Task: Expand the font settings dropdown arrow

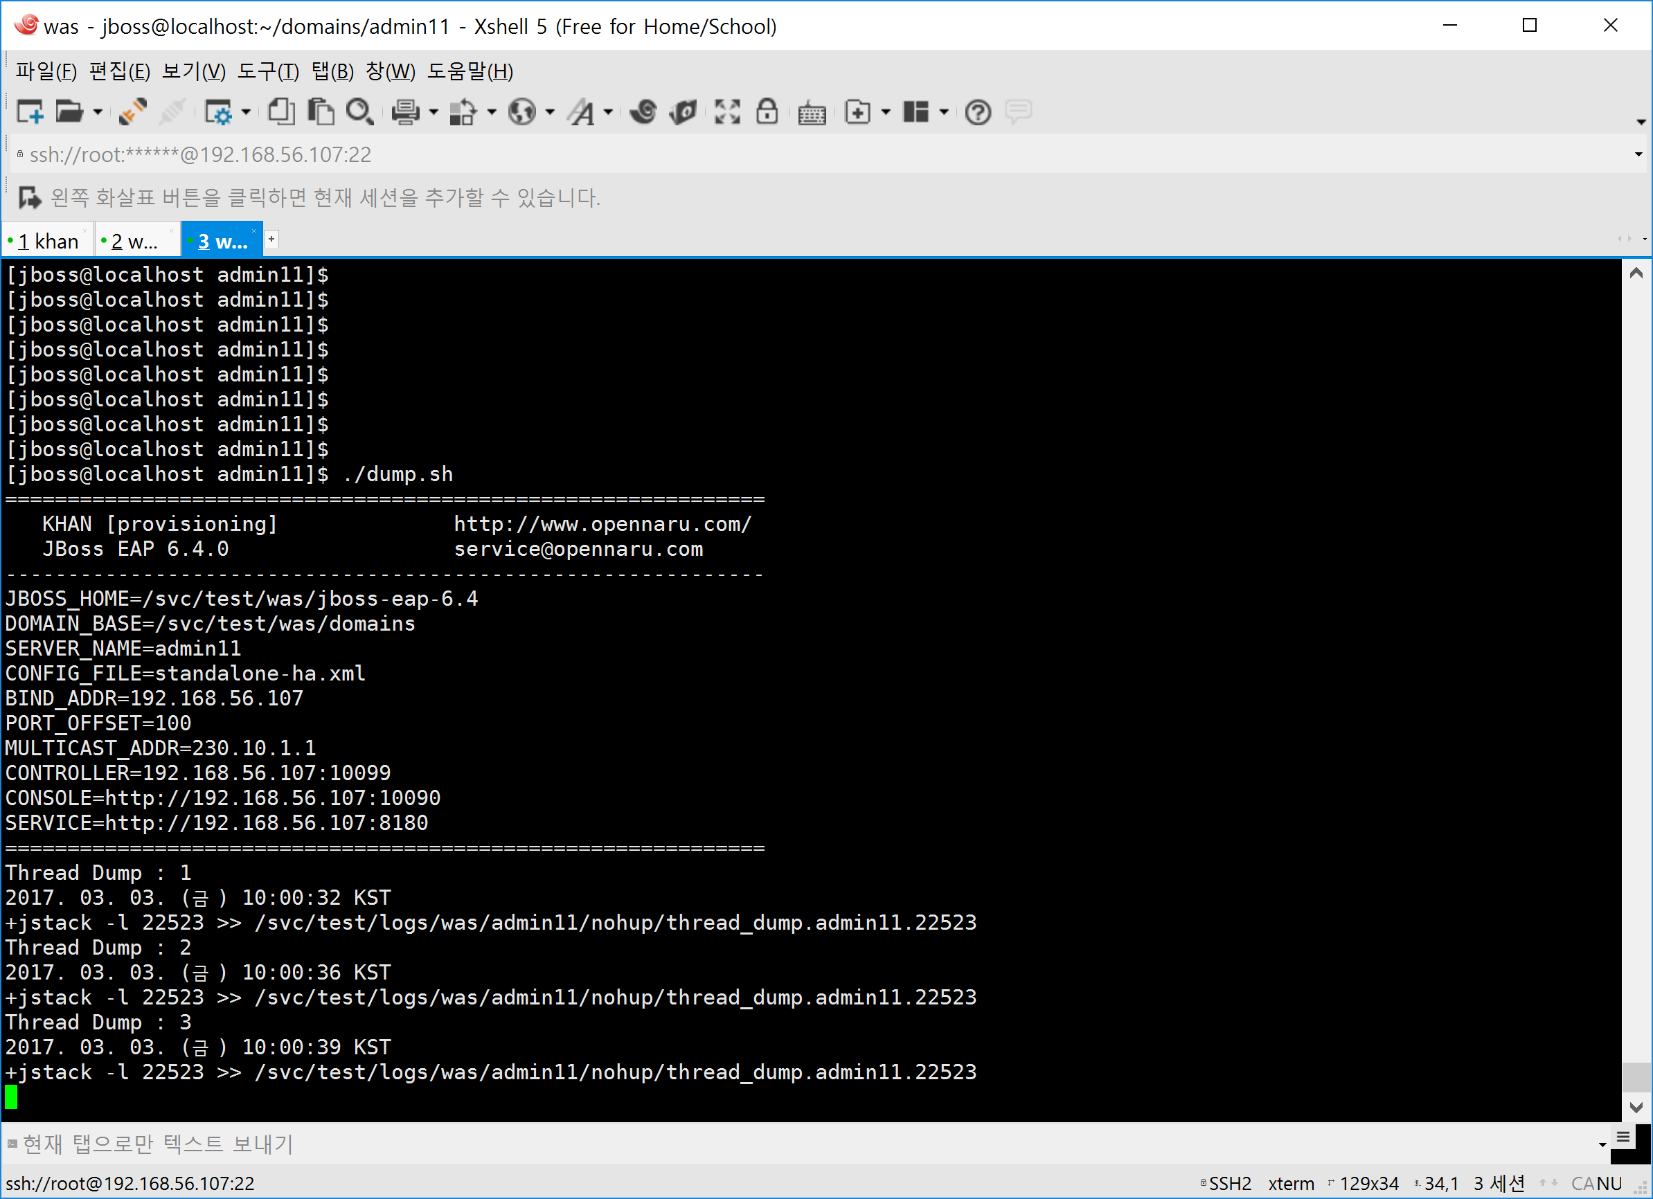Action: (608, 112)
